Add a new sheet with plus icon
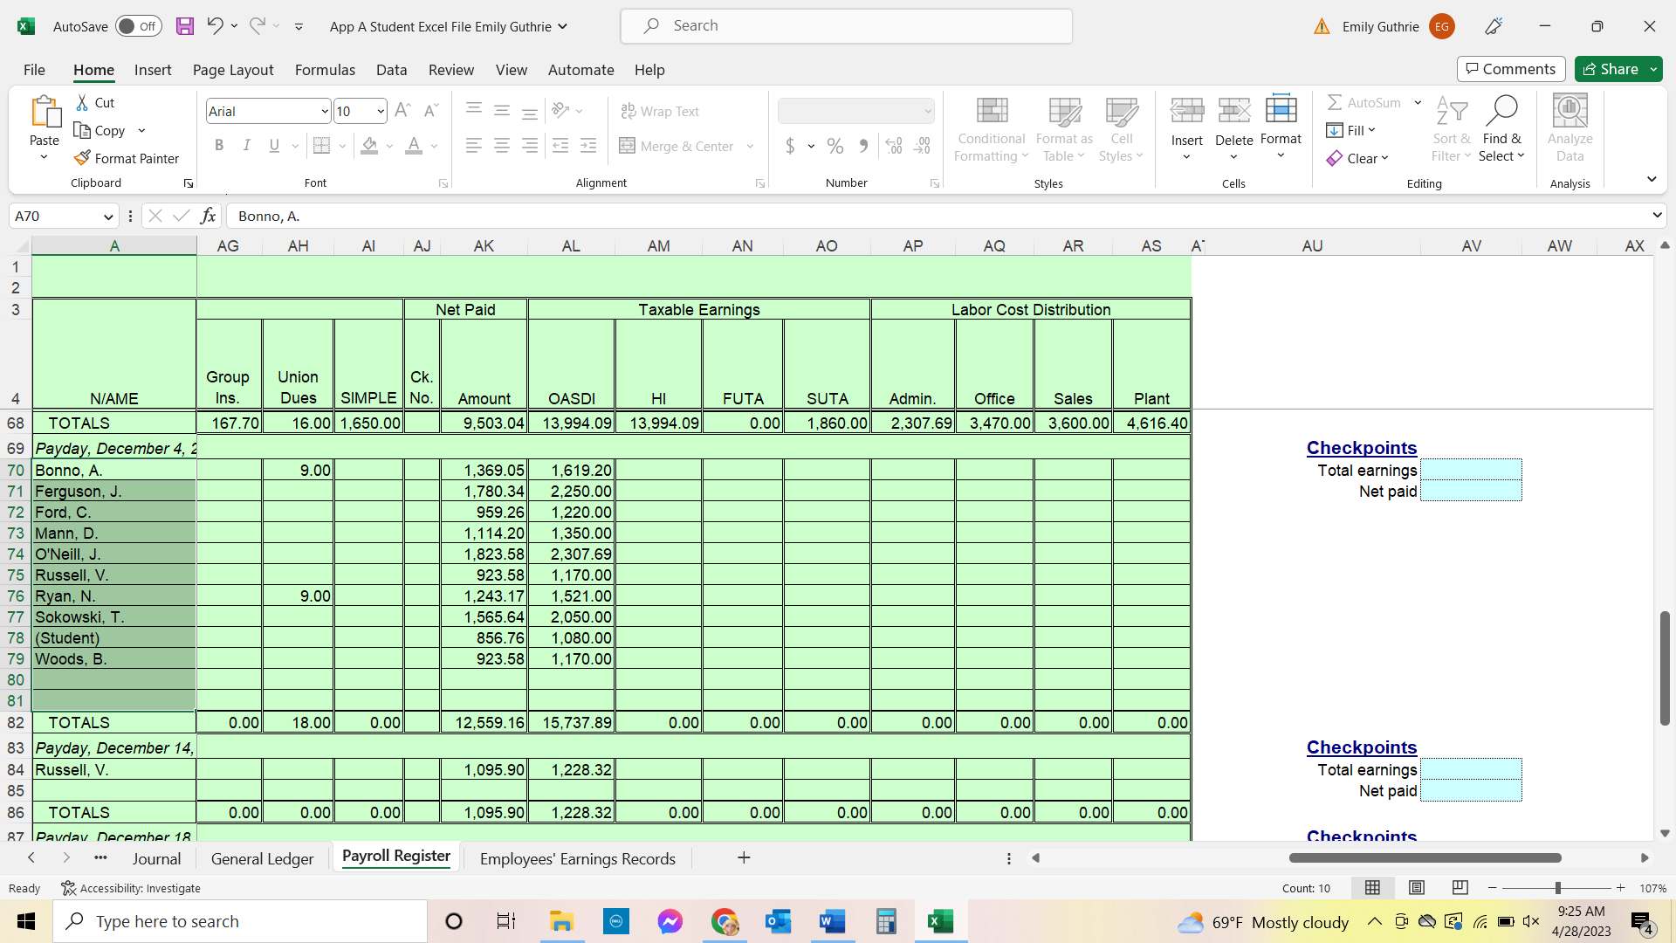The width and height of the screenshot is (1676, 943). (x=744, y=858)
